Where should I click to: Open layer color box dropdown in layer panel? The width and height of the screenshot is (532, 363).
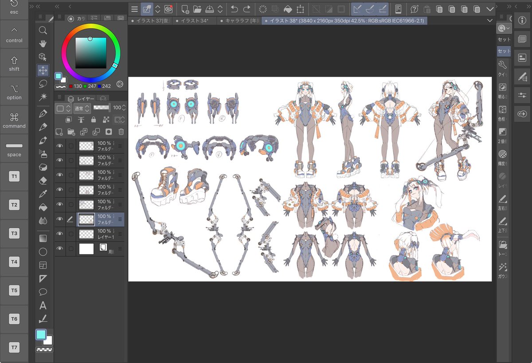coord(63,108)
